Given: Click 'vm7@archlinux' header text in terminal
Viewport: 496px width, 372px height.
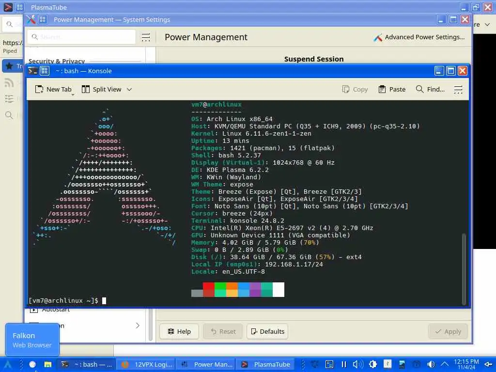Looking at the screenshot, I should coord(217,105).
